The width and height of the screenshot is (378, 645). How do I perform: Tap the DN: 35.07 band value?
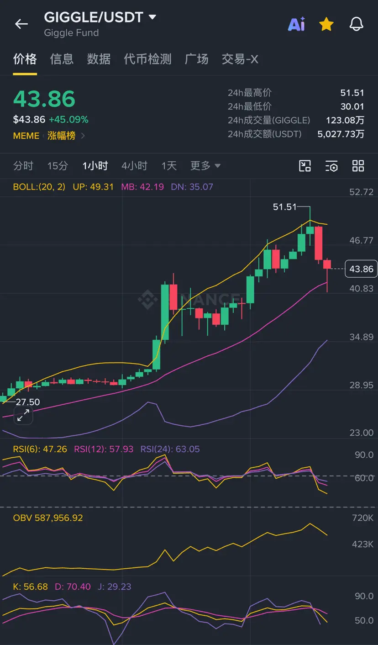point(192,187)
